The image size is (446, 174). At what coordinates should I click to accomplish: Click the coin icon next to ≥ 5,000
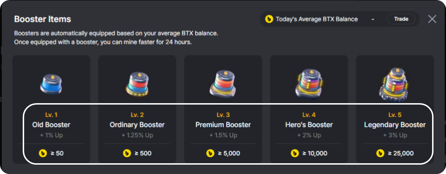[210, 153]
